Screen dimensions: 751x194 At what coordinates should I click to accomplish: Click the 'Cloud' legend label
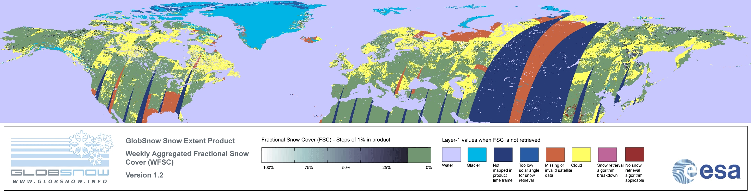(x=576, y=165)
